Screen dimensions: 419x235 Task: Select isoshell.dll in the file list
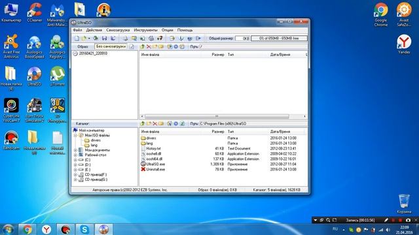154,154
